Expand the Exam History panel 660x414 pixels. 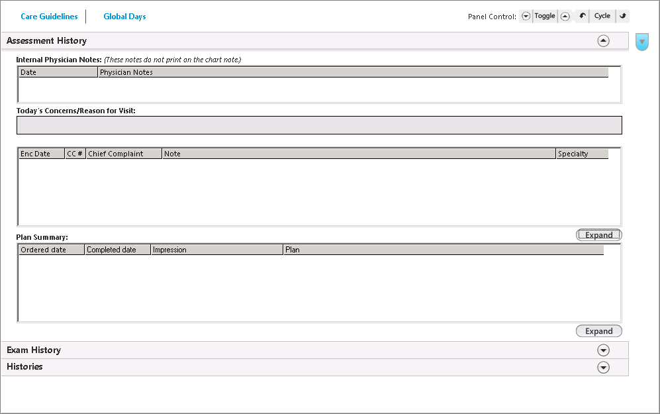tap(603, 350)
